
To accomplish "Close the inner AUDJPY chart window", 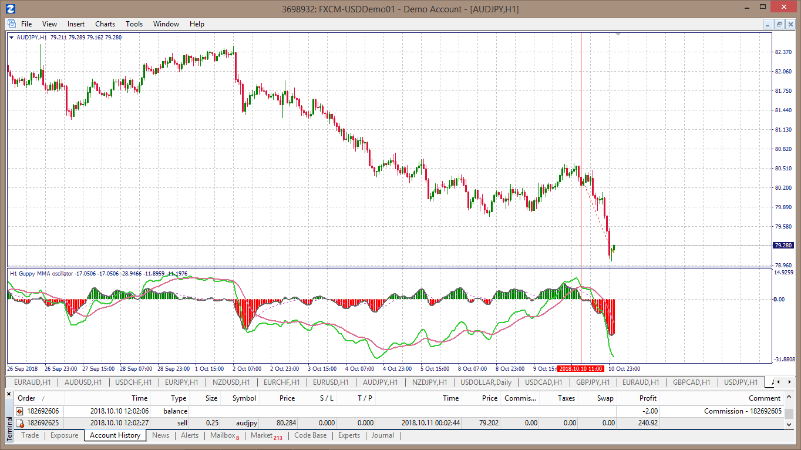I will (790, 24).
